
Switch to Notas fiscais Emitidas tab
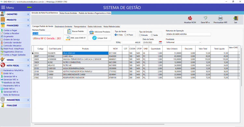pyautogui.click(x=68, y=13)
